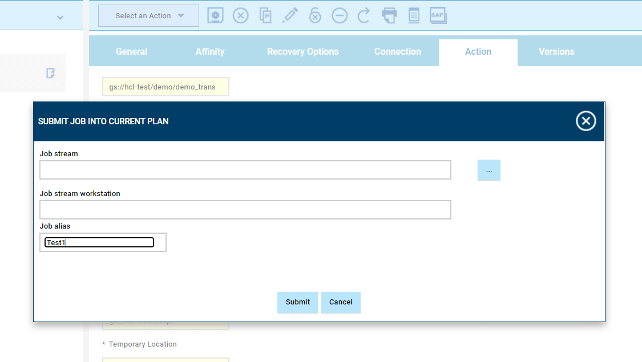
Task: Switch to the General tab
Action: pos(131,52)
